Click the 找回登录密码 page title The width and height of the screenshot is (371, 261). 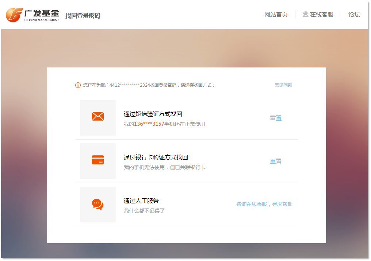click(83, 16)
